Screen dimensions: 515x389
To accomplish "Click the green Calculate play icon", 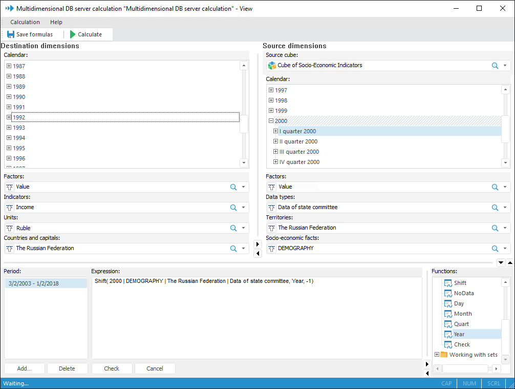I will (73, 34).
